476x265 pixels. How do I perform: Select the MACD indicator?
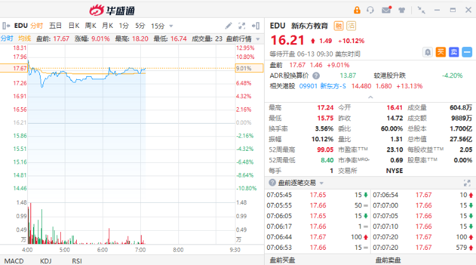[x=14, y=261]
